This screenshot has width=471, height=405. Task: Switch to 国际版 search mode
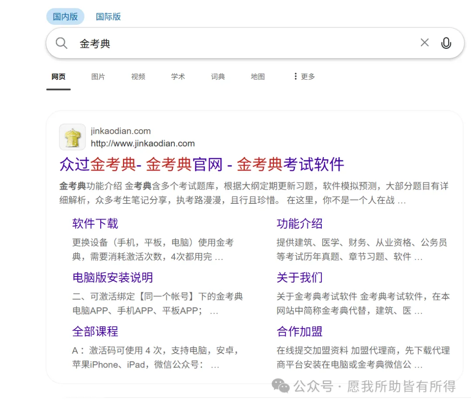[x=108, y=17]
